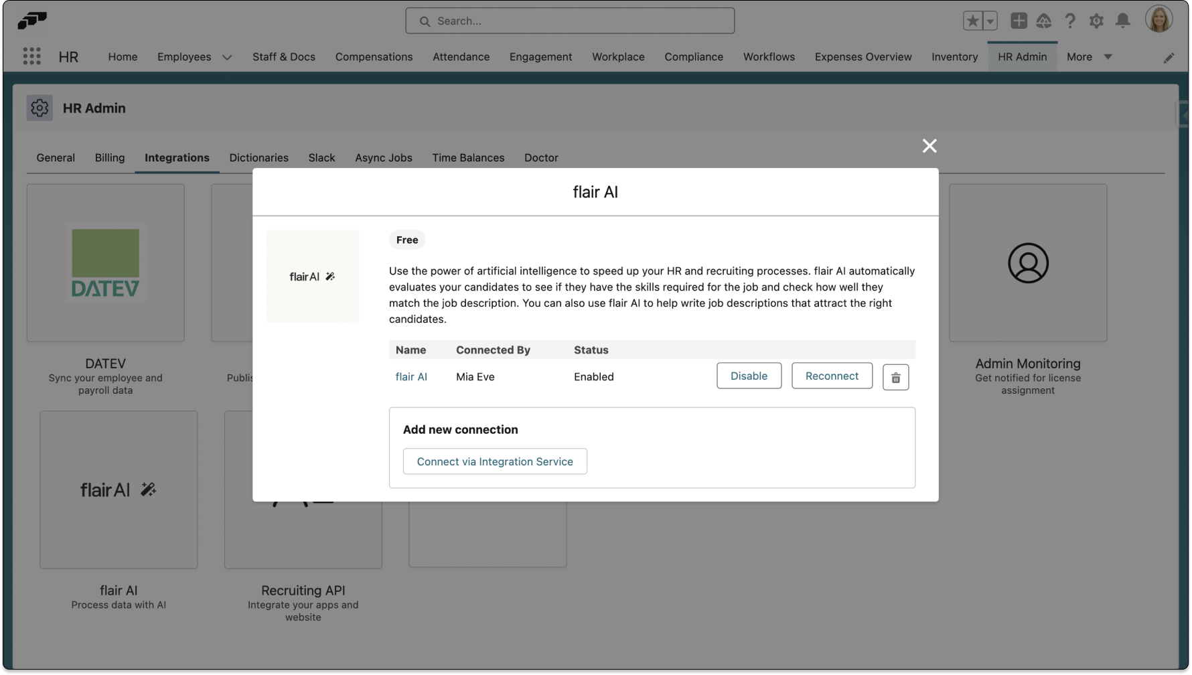Click the Reconnect button
The image size is (1192, 675).
pyautogui.click(x=832, y=376)
